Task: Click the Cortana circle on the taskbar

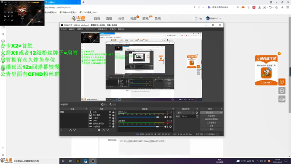Action: coord(63,161)
